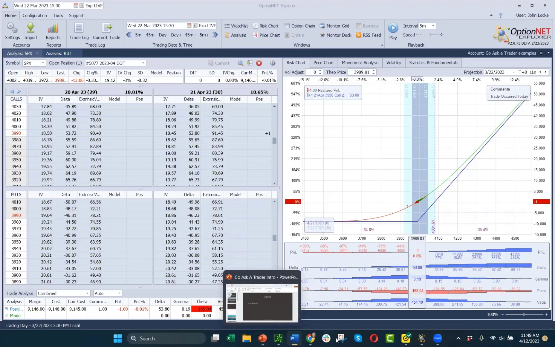The width and height of the screenshot is (555, 347).
Task: Click the Commit Trade icon
Action: (107, 31)
